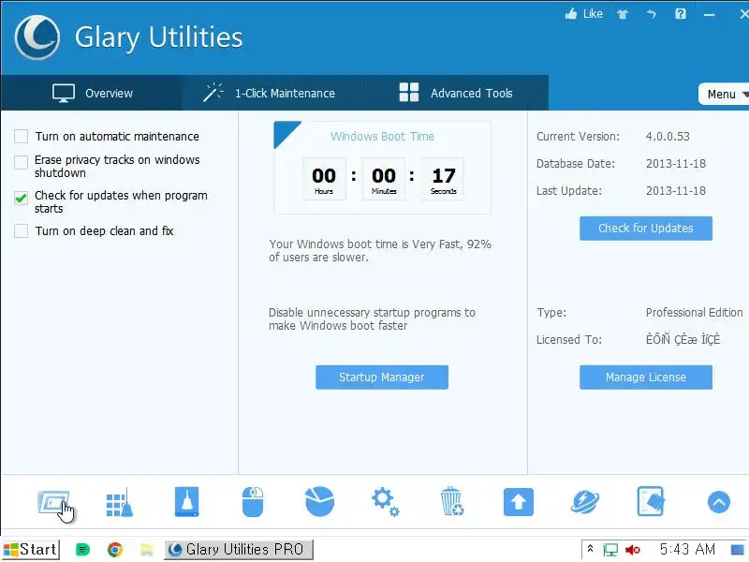Image resolution: width=749 pixels, height=562 pixels.
Task: Click the 17 Seconds boot time box
Action: coord(443,179)
